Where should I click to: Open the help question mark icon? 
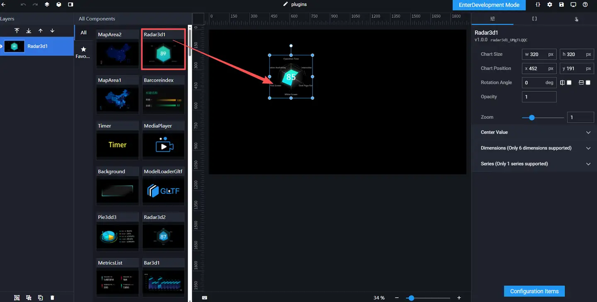click(585, 5)
